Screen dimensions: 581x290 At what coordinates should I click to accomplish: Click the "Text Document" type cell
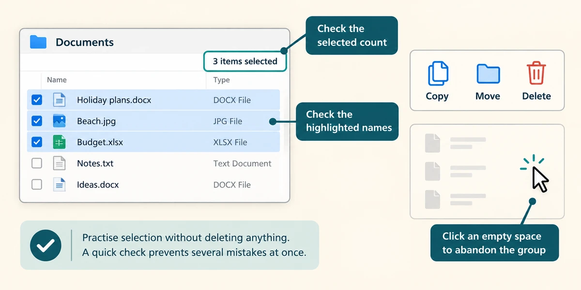pos(243,163)
